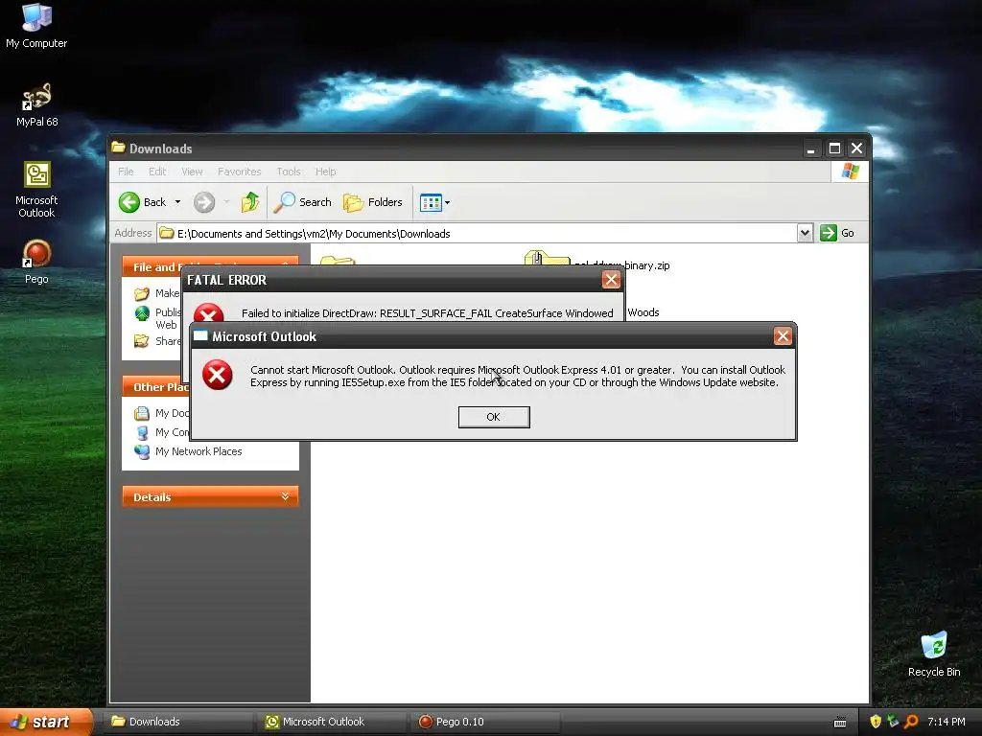Click the Share this folder icon

142,341
